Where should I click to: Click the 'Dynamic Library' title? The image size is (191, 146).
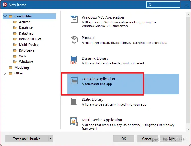[x=95, y=58]
